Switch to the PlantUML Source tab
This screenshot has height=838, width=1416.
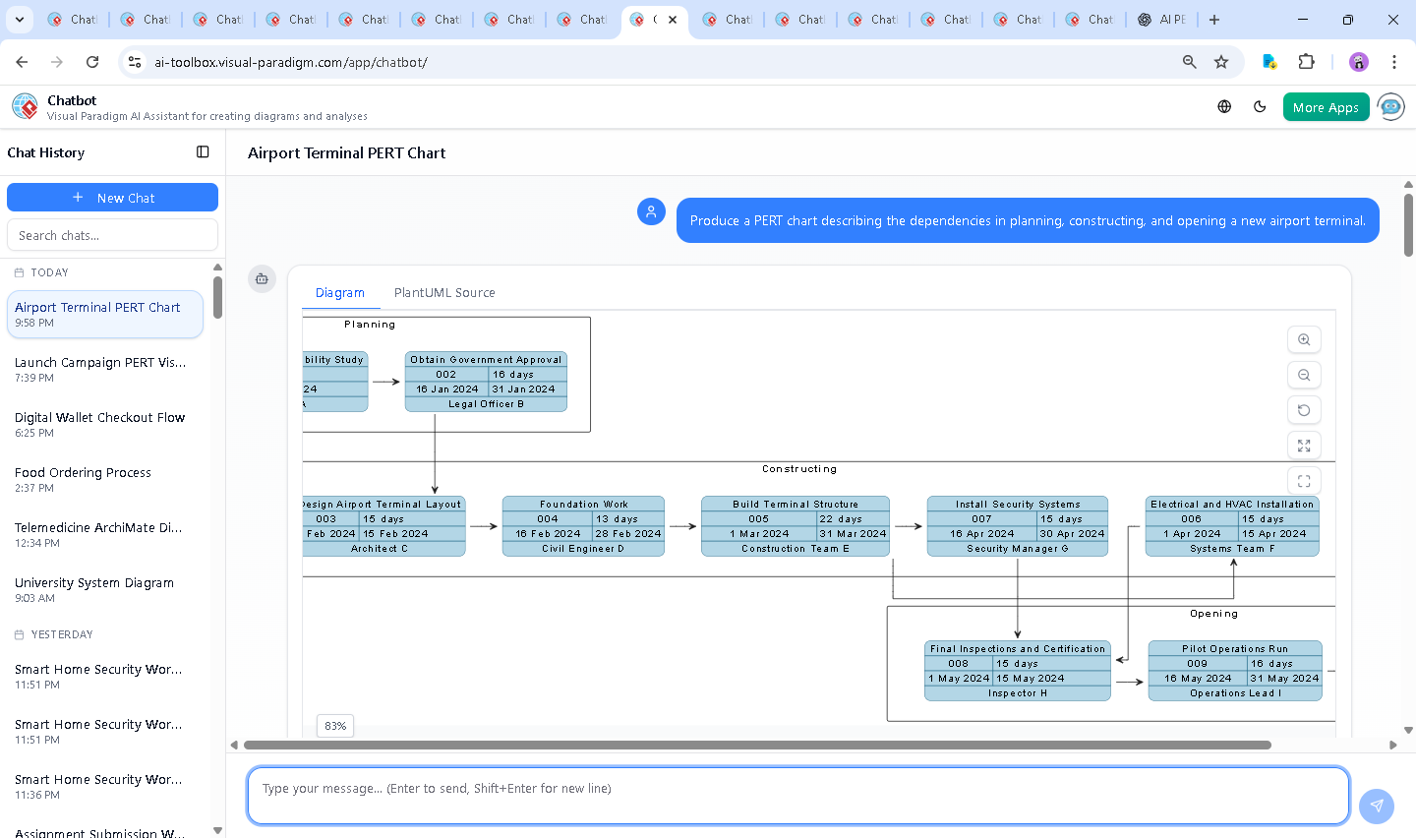coord(444,292)
